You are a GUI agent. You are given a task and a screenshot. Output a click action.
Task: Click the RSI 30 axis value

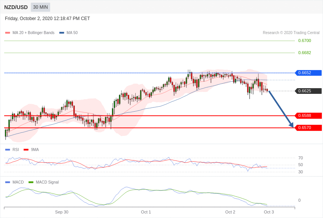tap(301, 172)
